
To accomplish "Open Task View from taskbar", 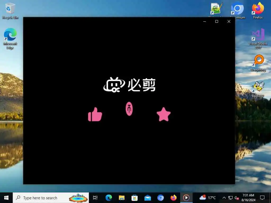I will [95, 198].
